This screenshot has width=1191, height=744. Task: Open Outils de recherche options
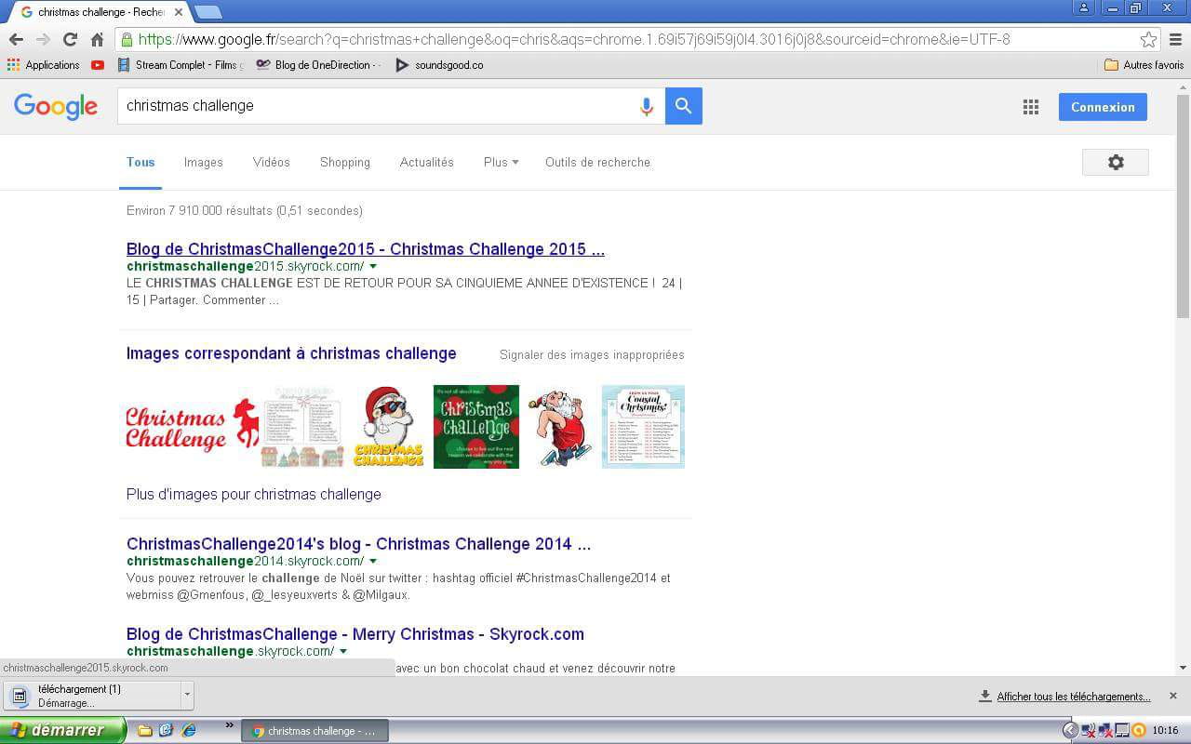(597, 162)
